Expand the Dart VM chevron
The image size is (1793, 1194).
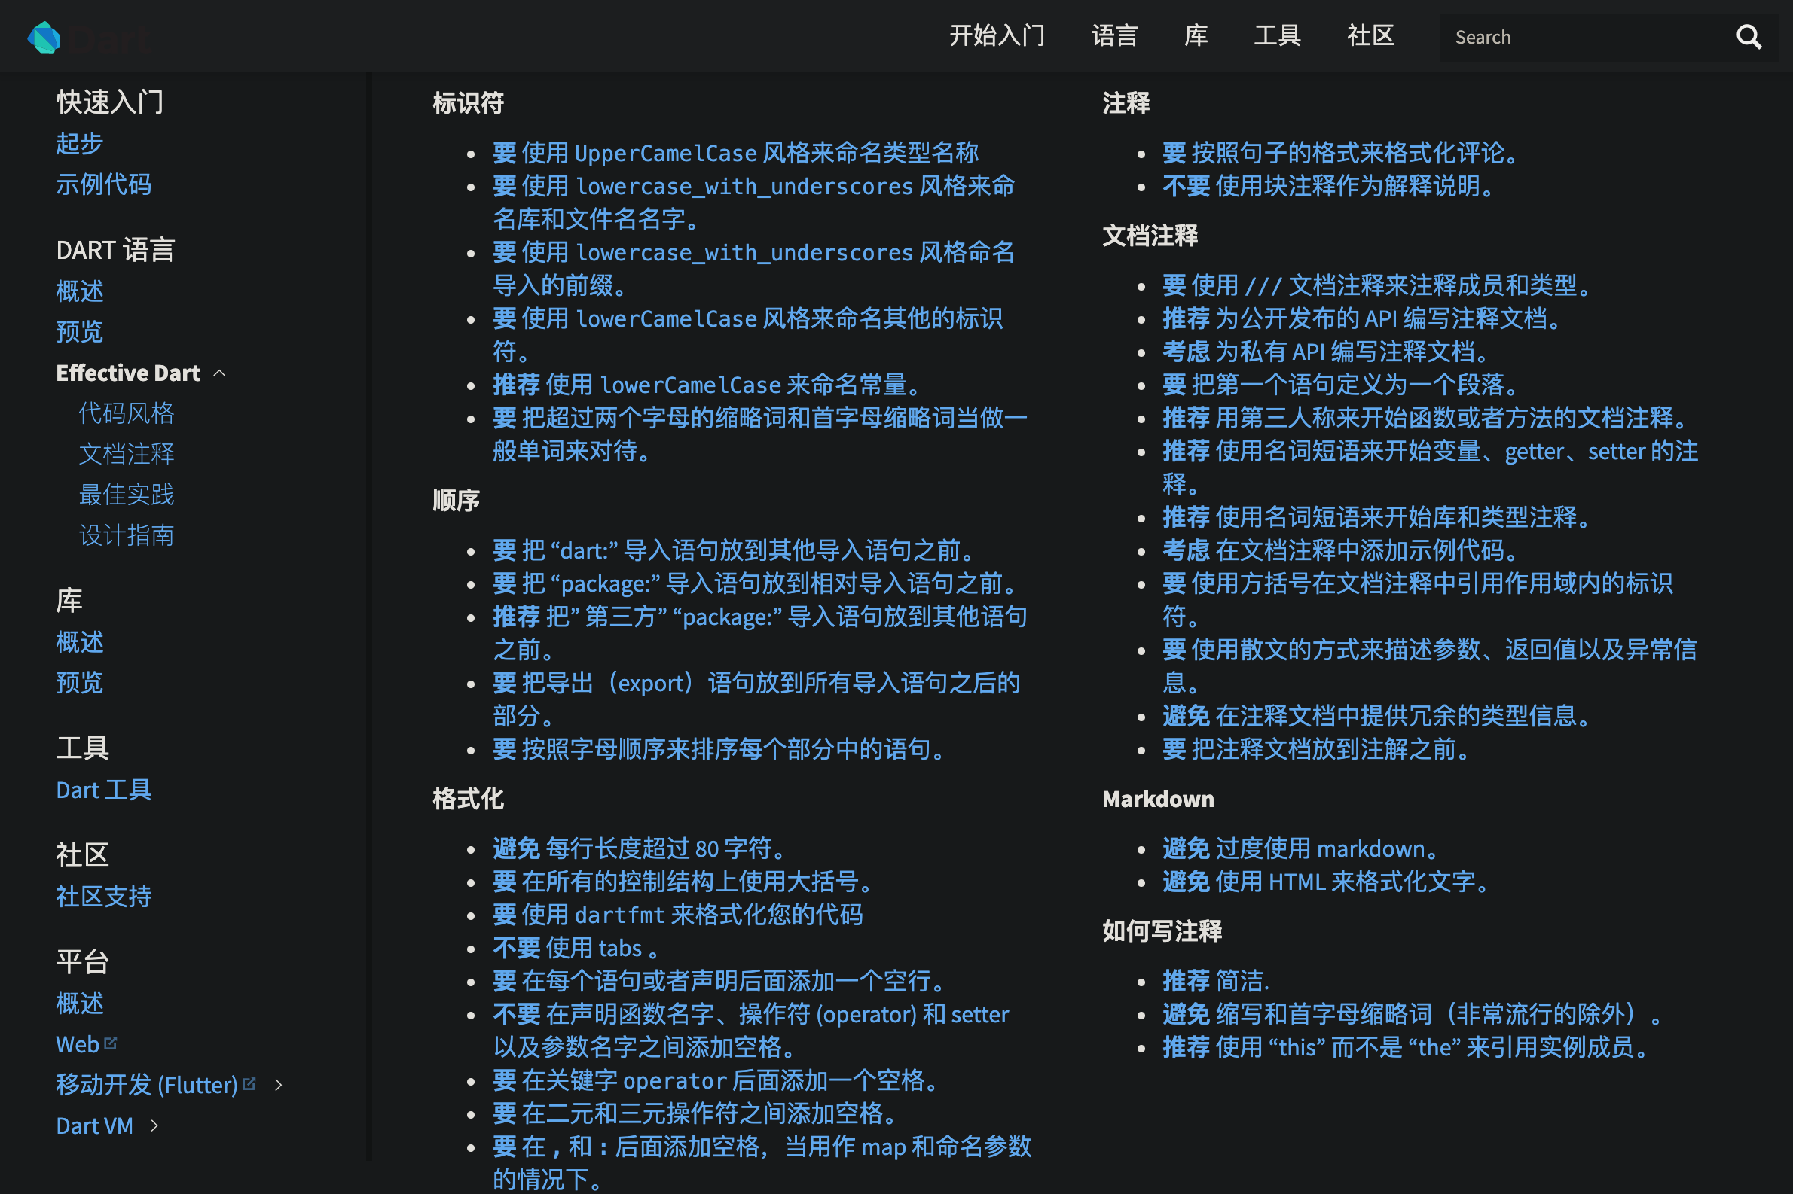tap(154, 1125)
